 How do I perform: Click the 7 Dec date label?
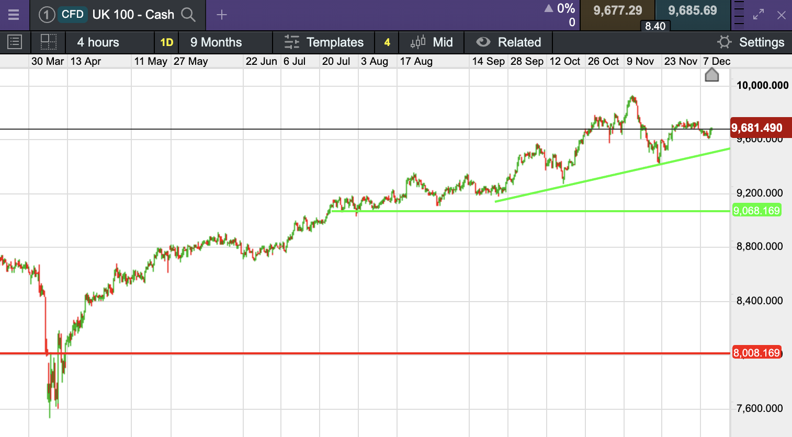717,61
